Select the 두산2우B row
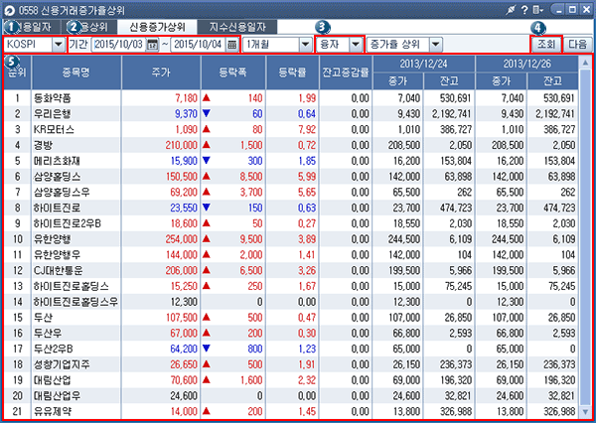The image size is (596, 423). (x=291, y=349)
